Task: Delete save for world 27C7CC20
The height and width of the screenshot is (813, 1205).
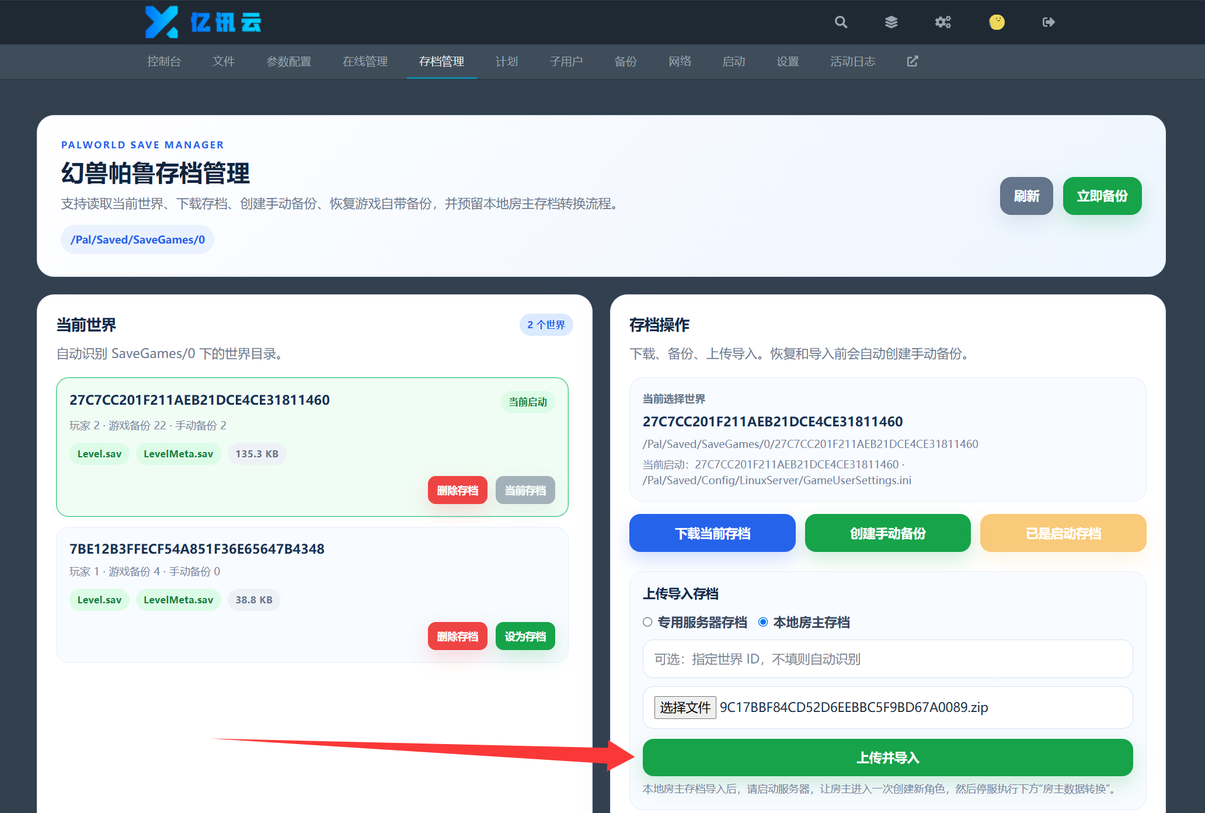Action: (x=458, y=490)
